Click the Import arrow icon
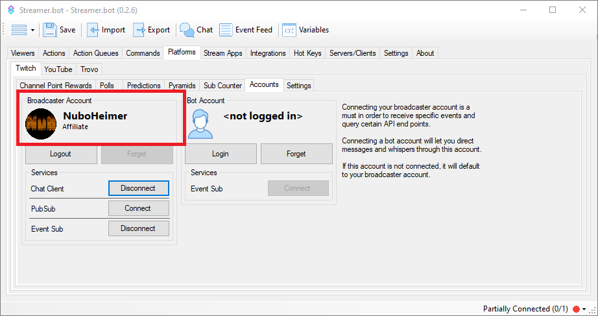Image resolution: width=598 pixels, height=316 pixels. [93, 30]
